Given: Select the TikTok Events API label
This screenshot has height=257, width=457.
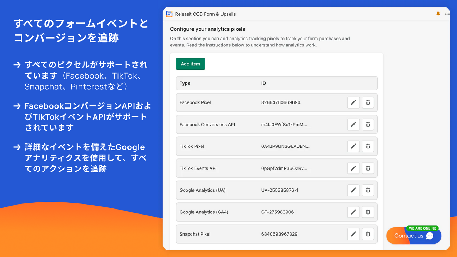Looking at the screenshot, I should point(198,168).
